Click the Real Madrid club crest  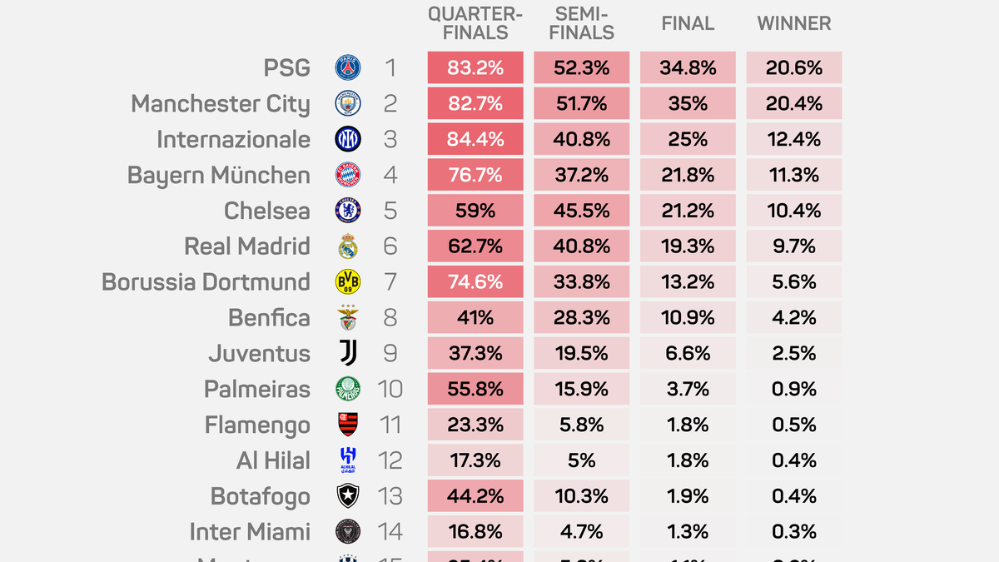348,246
